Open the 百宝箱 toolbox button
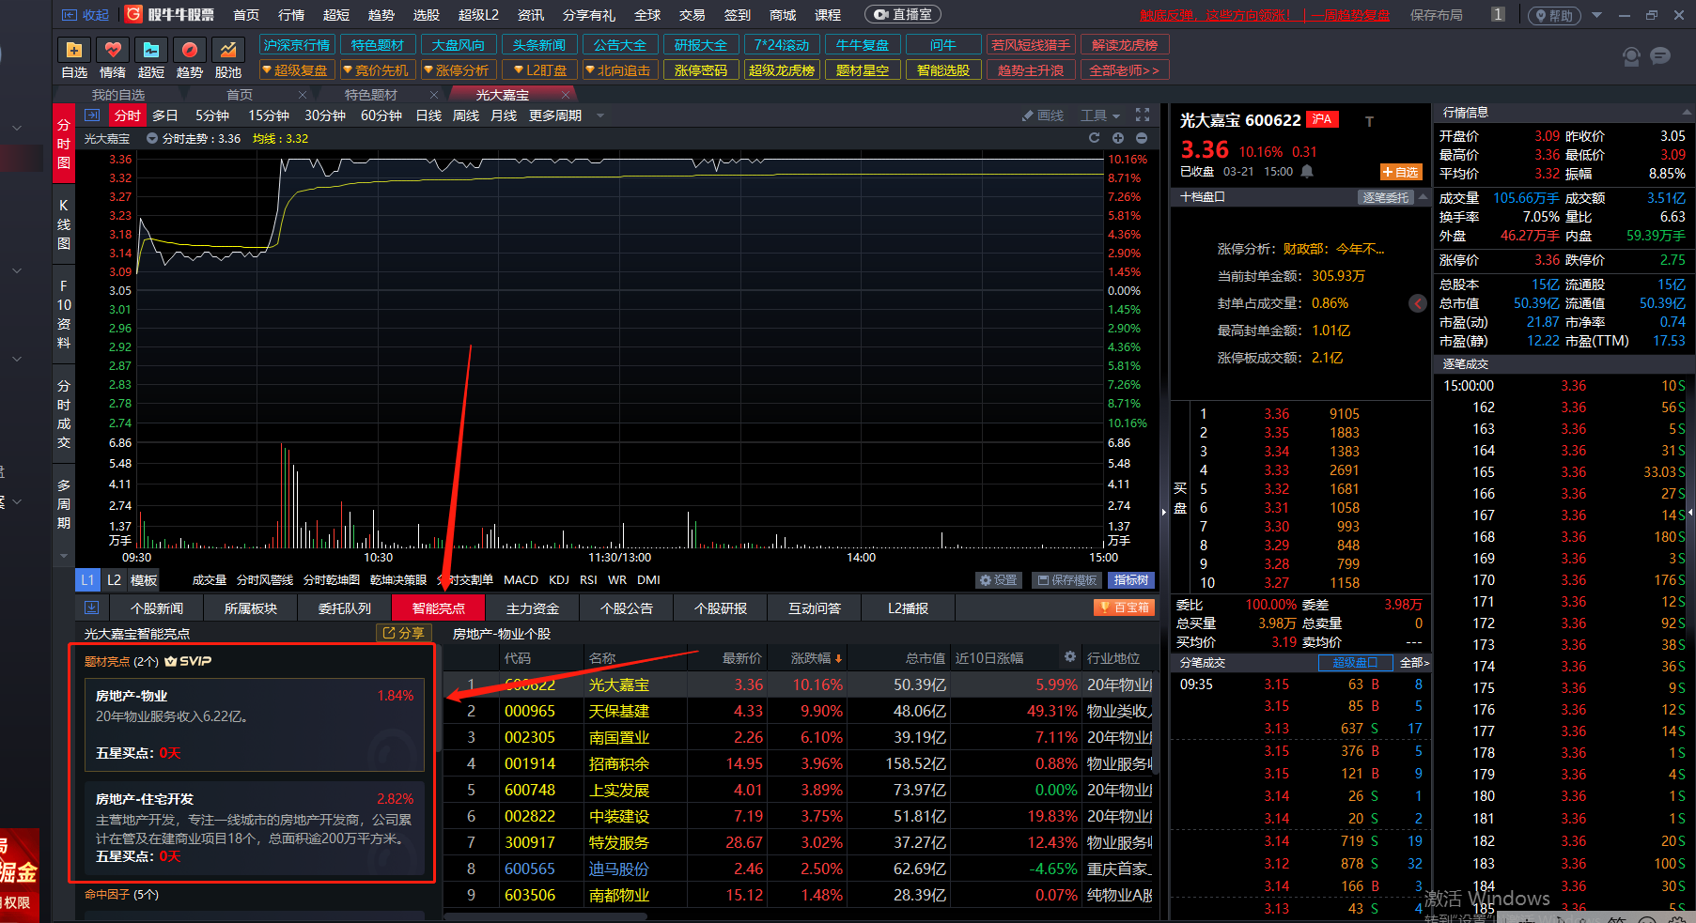 pos(1123,608)
